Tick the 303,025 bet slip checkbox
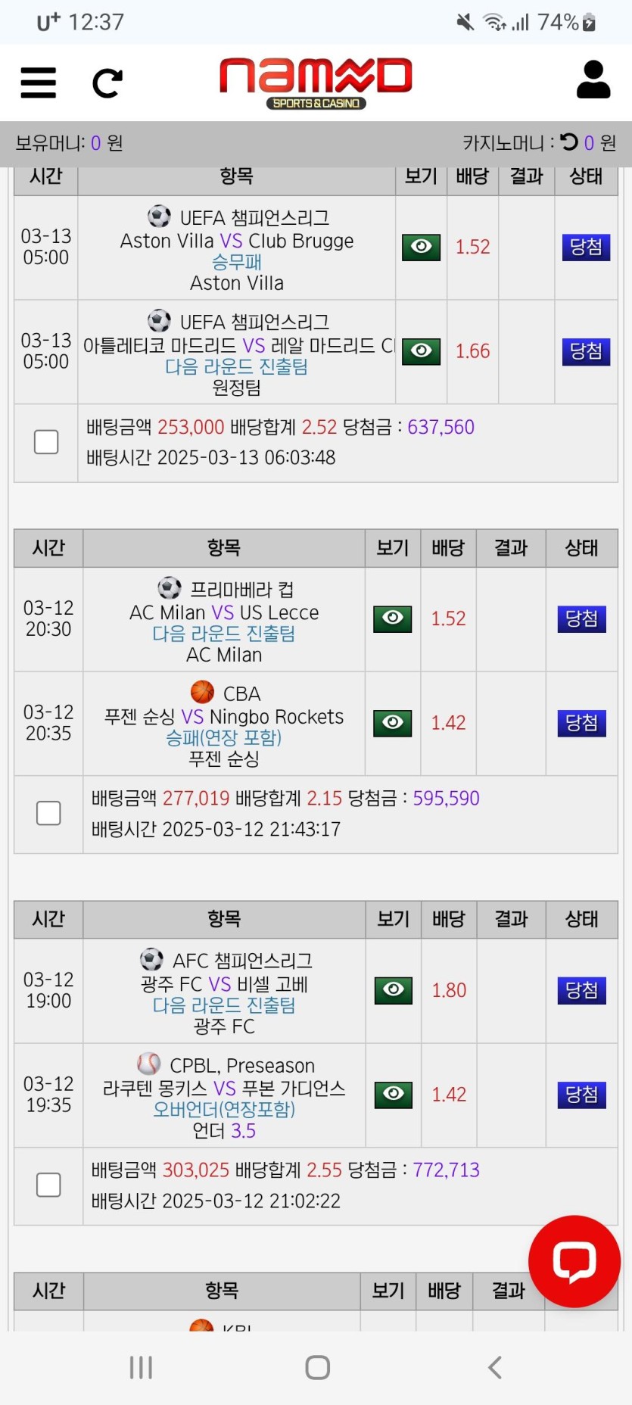The width and height of the screenshot is (632, 1405). click(48, 1185)
